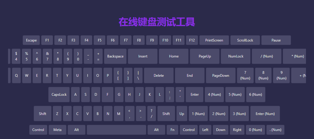The height and width of the screenshot is (139, 314).
Task: Select the F1 function key
Action: (47, 40)
